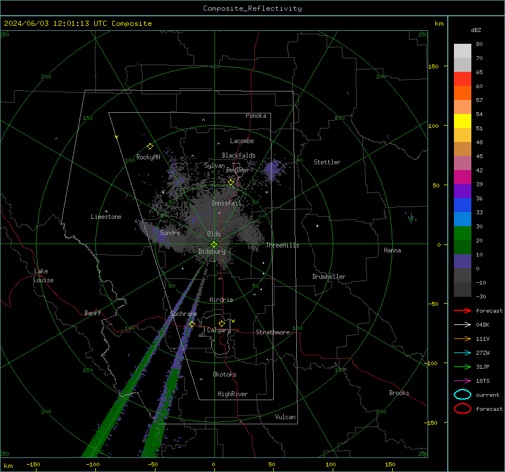Click the Limestone label

click(106, 217)
